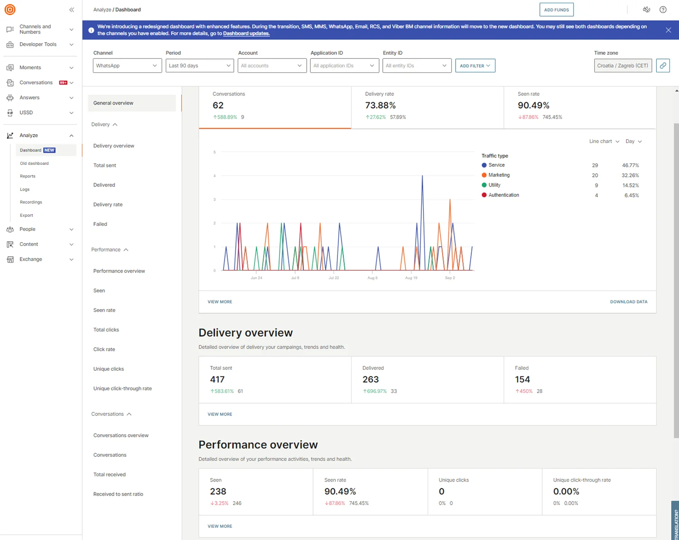
Task: Open the Dashboard updates link
Action: [x=246, y=33]
